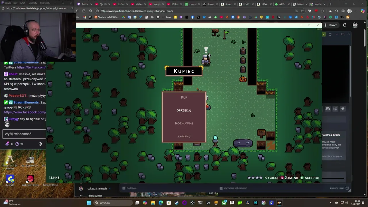
Task: Click the heart favorite icon in Steam panel
Action: point(343,109)
